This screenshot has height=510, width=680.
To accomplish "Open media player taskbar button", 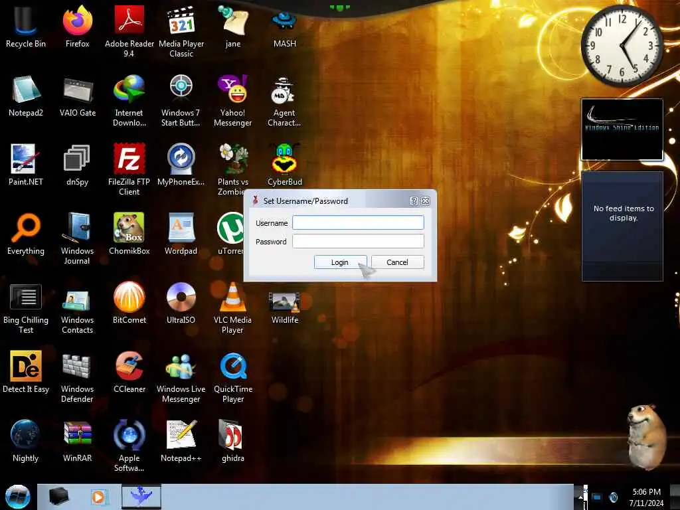I will tap(98, 497).
